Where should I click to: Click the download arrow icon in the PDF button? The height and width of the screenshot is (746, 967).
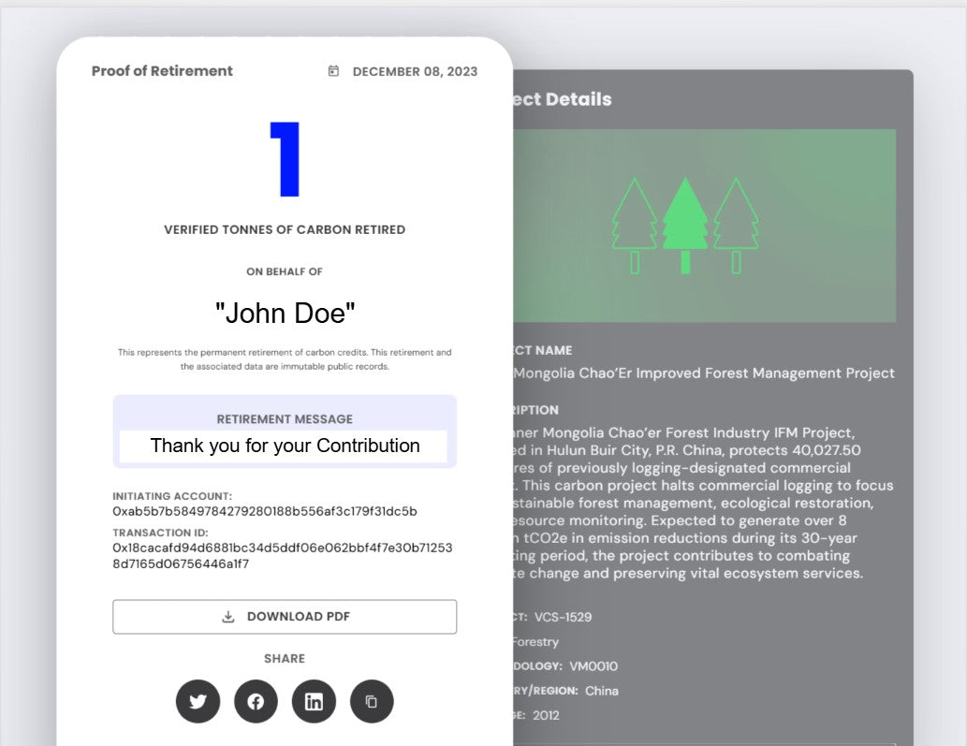(228, 617)
